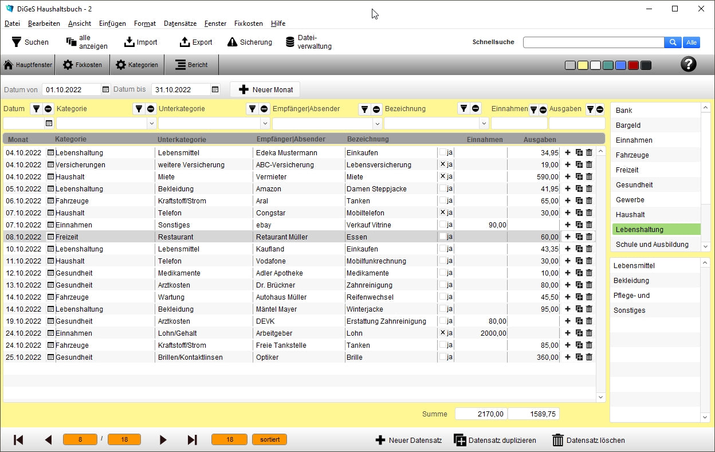Toggle ja checkbox in Arbeitgeber Lohn row
The image size is (715, 452).
tap(442, 333)
